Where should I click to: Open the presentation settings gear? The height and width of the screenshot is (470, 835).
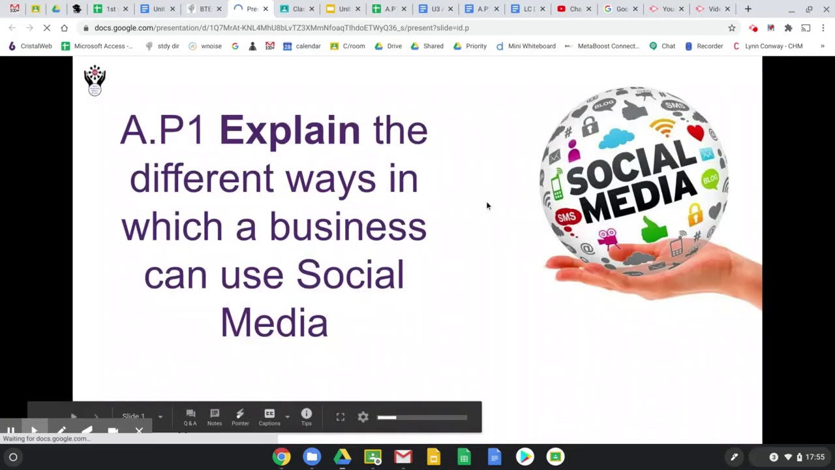(363, 417)
